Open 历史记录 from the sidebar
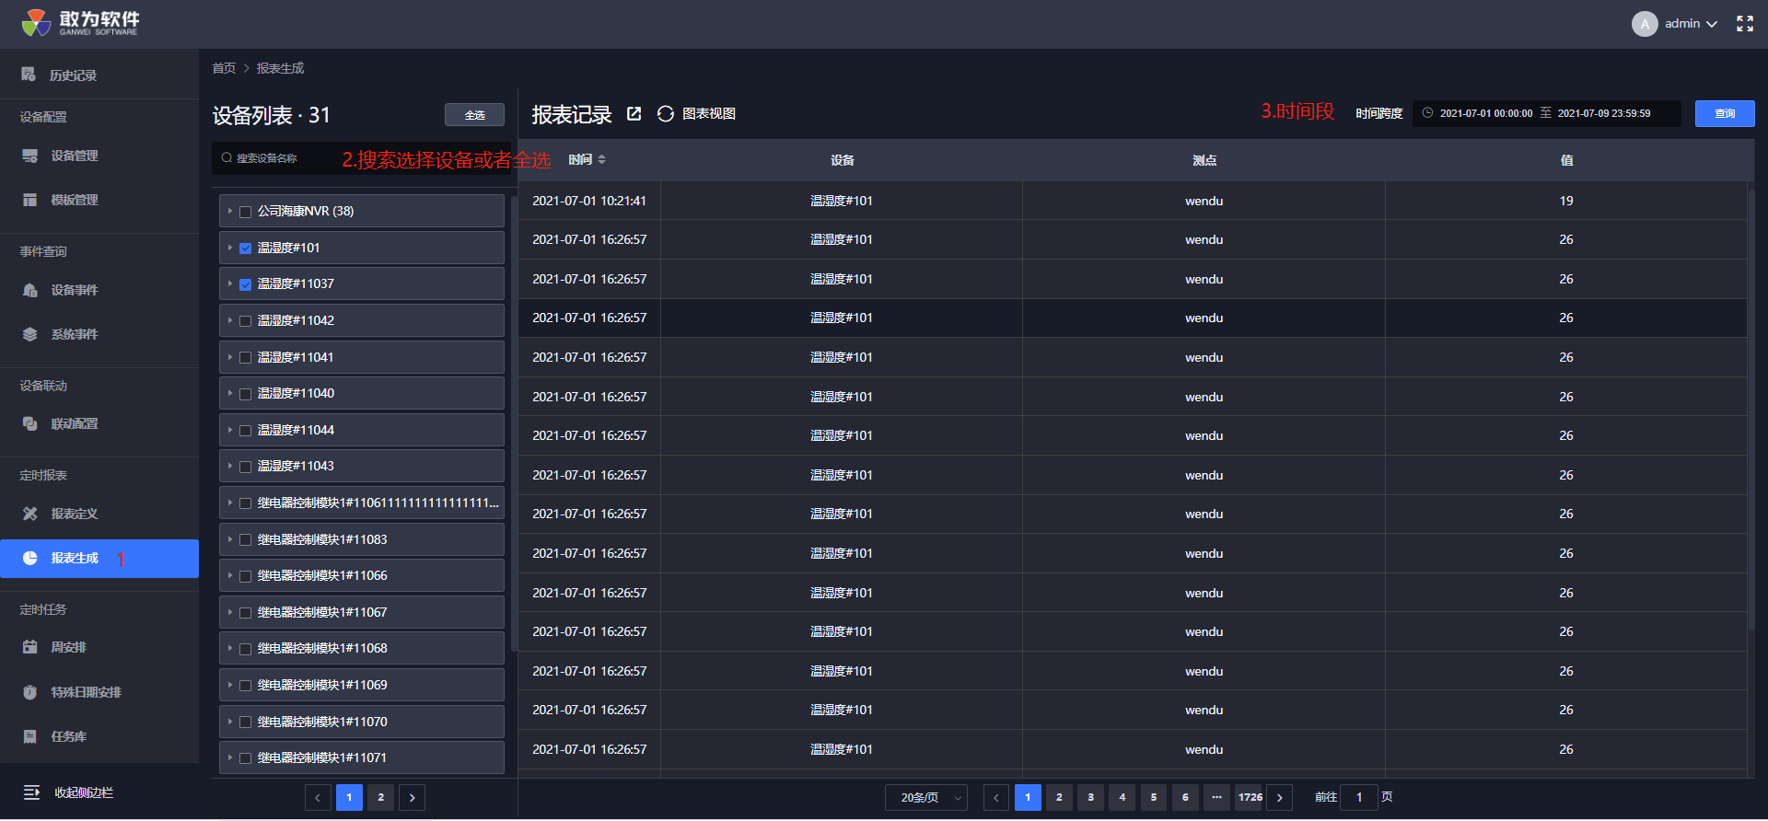The height and width of the screenshot is (821, 1768). tap(73, 75)
